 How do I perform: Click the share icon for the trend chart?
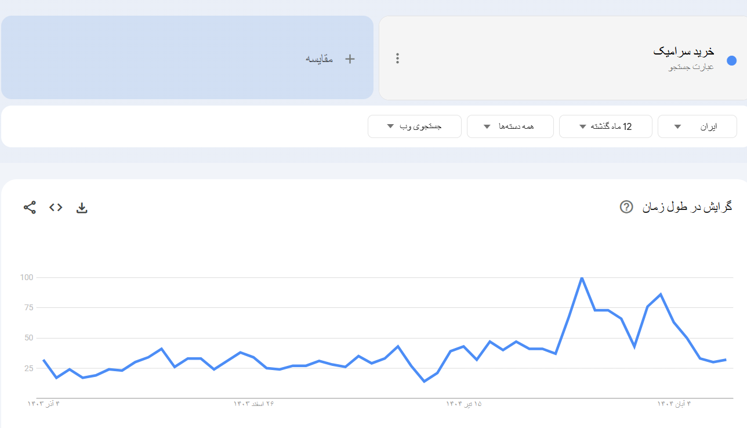pyautogui.click(x=30, y=208)
